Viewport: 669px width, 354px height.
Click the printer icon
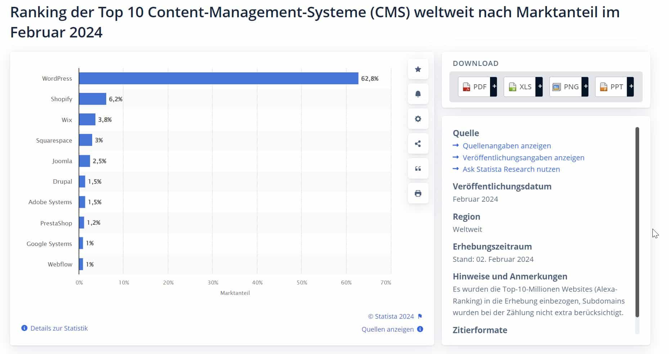tap(418, 193)
